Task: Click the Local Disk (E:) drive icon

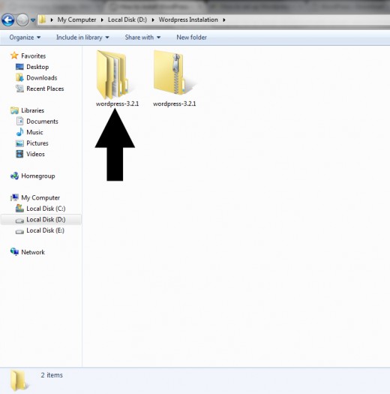Action: [x=19, y=231]
